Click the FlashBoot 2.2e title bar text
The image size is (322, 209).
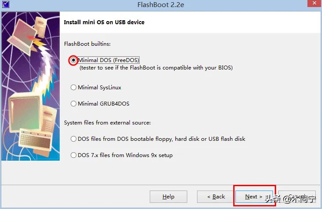pos(161,5)
